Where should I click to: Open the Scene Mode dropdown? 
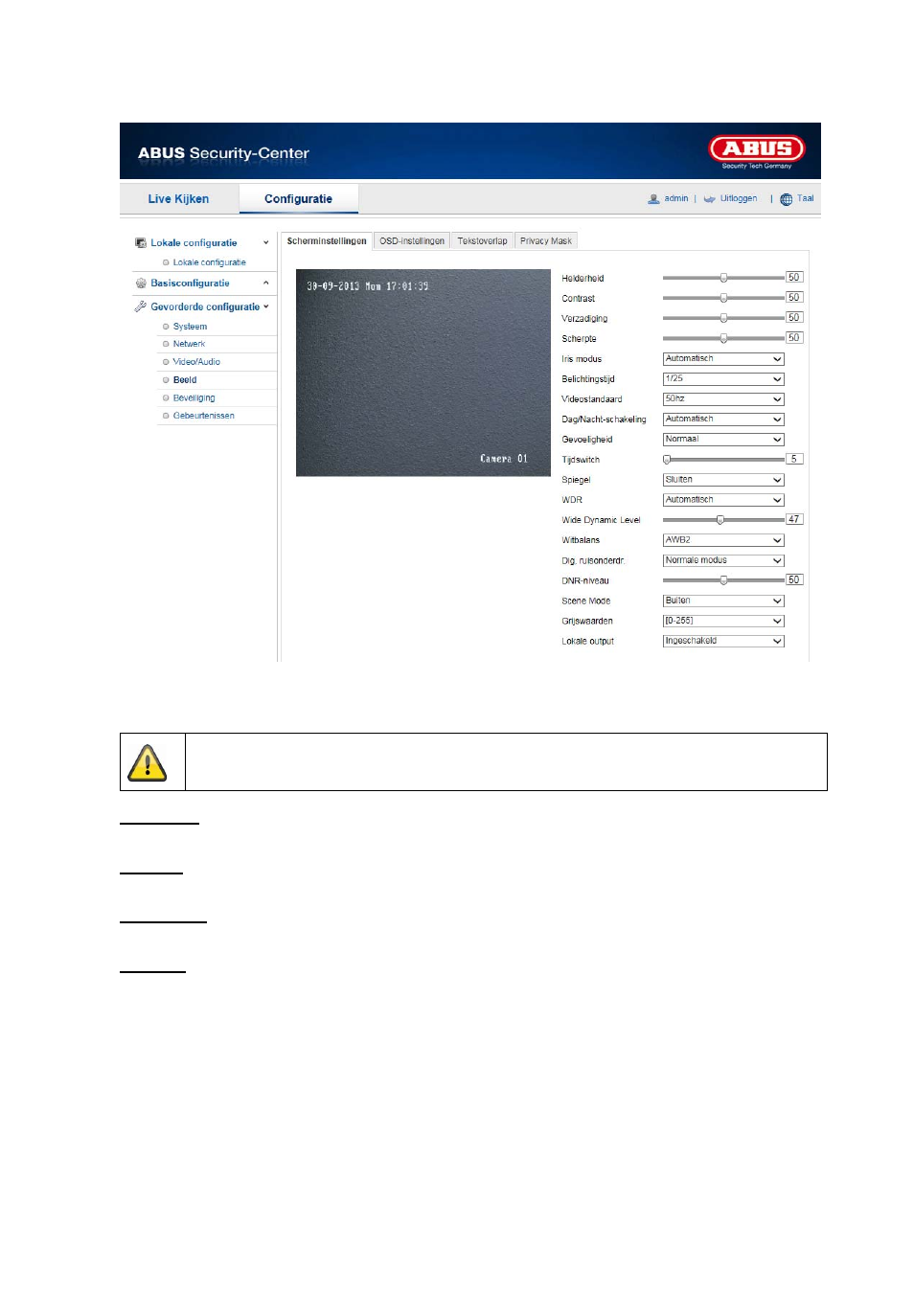[x=723, y=601]
